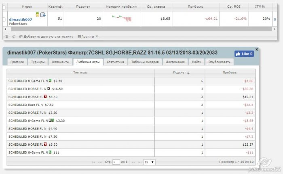283x174 pixels.
Task: Click the SCHEDULED Razz FL N $7.50 row
Action: pos(131,105)
